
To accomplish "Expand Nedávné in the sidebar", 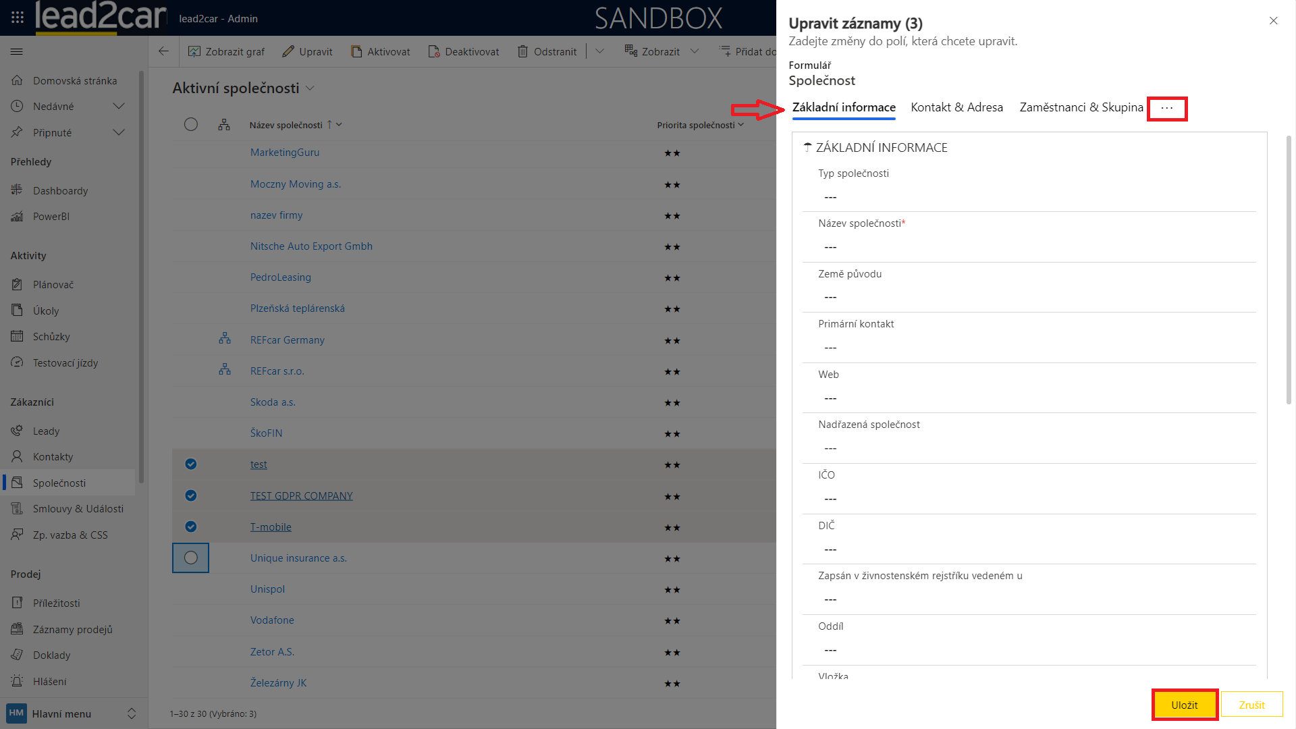I will point(119,106).
